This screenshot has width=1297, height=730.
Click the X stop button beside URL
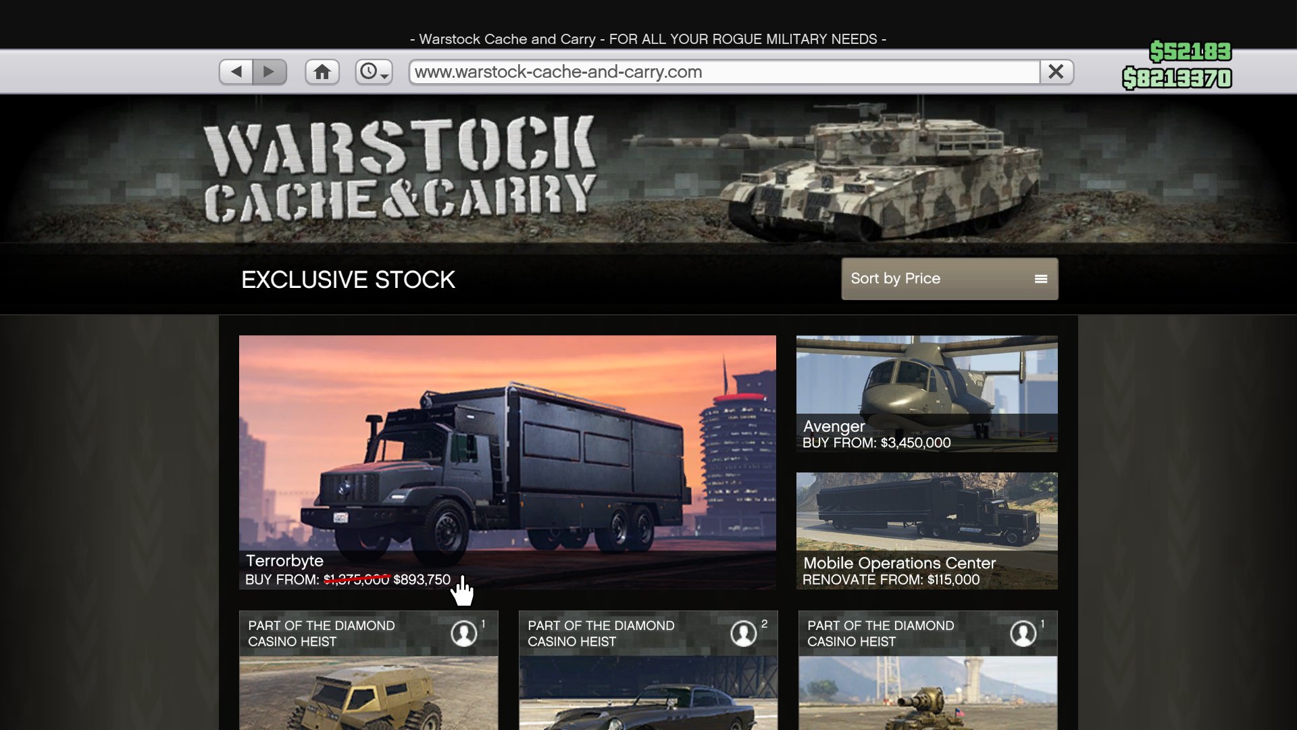click(1056, 72)
